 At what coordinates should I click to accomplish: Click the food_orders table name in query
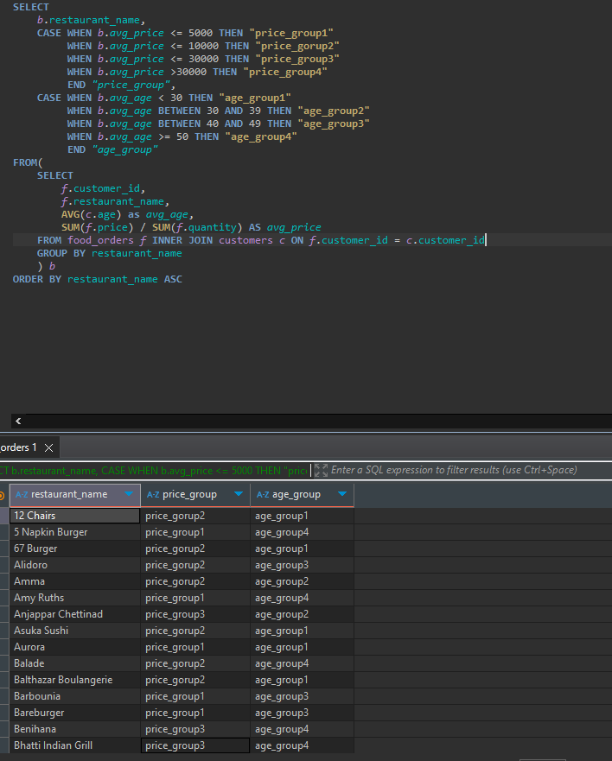pos(100,240)
